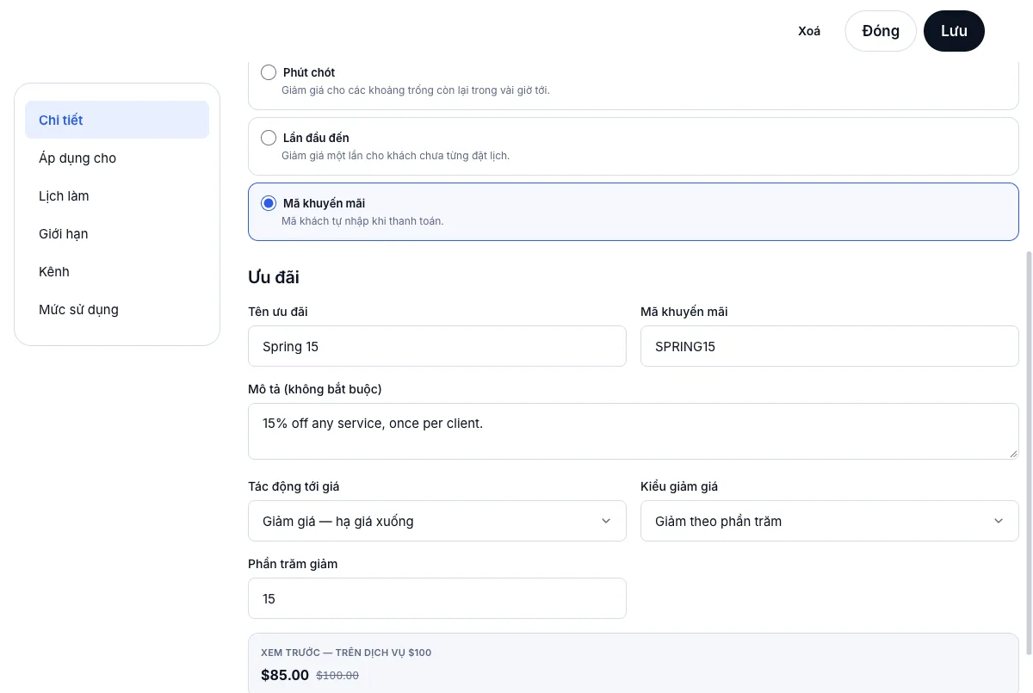1033x693 pixels.
Task: Go to Áp dụng cho section
Action: click(x=117, y=158)
